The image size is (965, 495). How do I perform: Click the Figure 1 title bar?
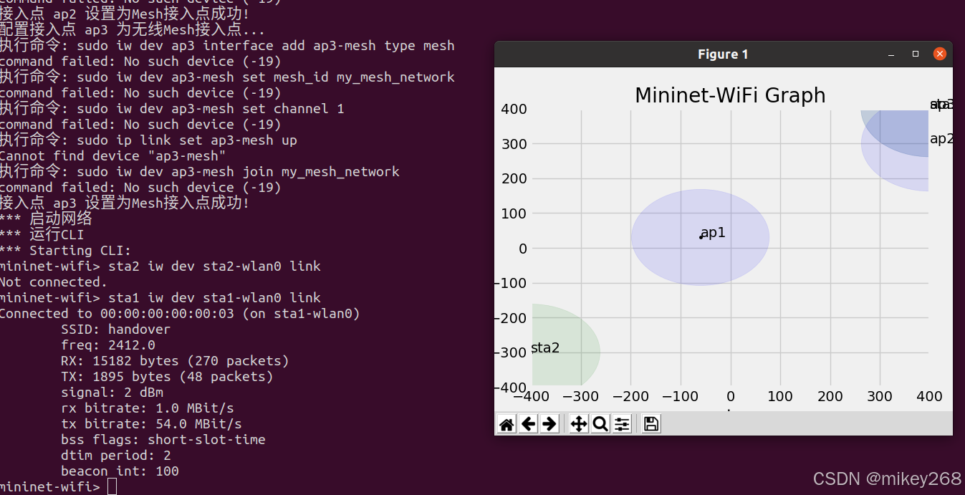(722, 54)
